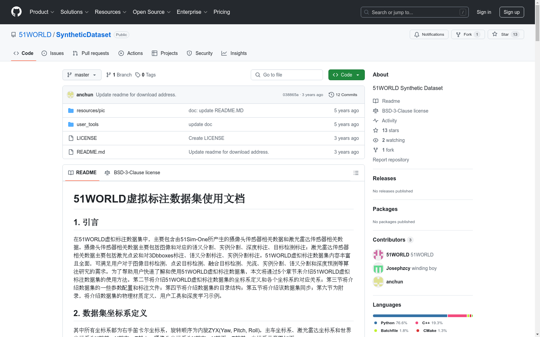
Task: Open commit message 'Update readme for download address.' in header
Action: 136,95
